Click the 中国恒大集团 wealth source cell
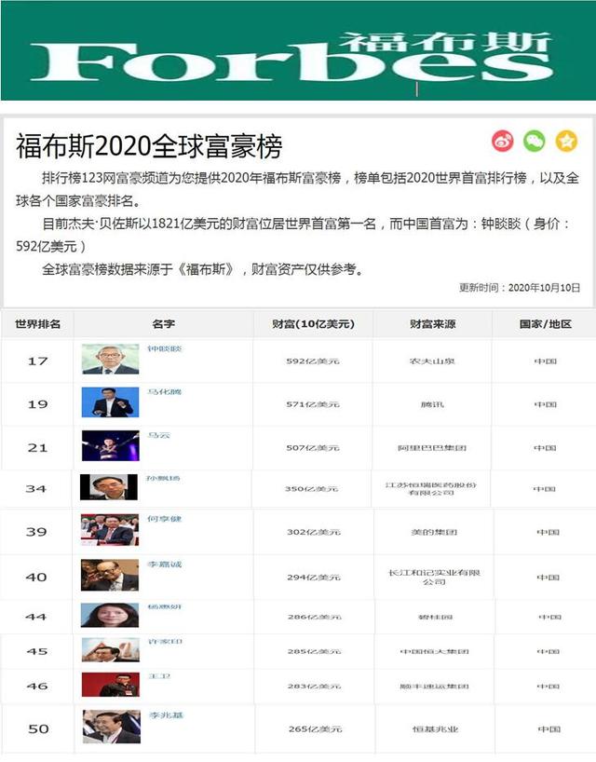596x762 pixels. (x=435, y=652)
